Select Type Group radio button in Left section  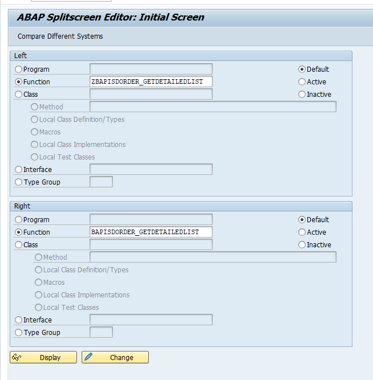point(19,182)
